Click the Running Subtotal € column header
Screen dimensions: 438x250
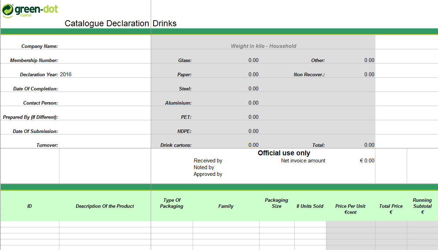[422, 206]
